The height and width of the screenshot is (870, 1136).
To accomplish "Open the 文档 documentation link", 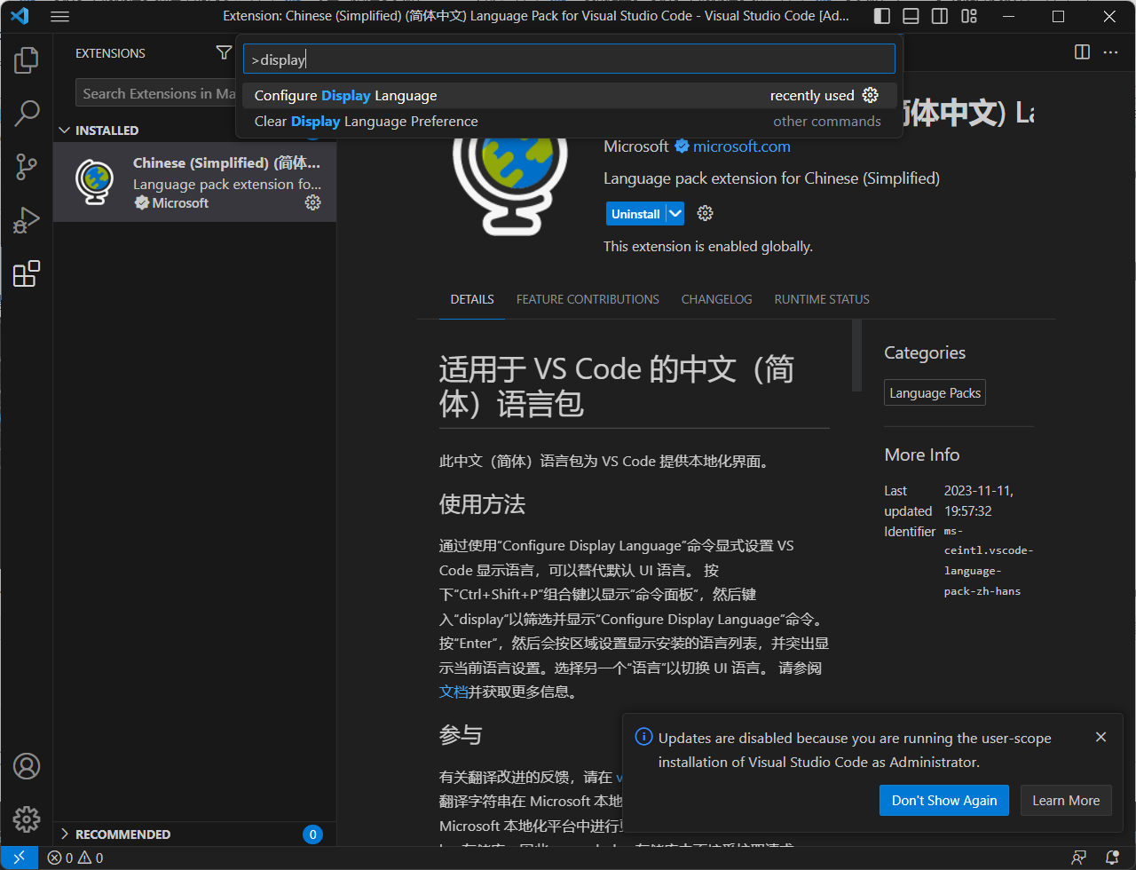I will pyautogui.click(x=454, y=692).
